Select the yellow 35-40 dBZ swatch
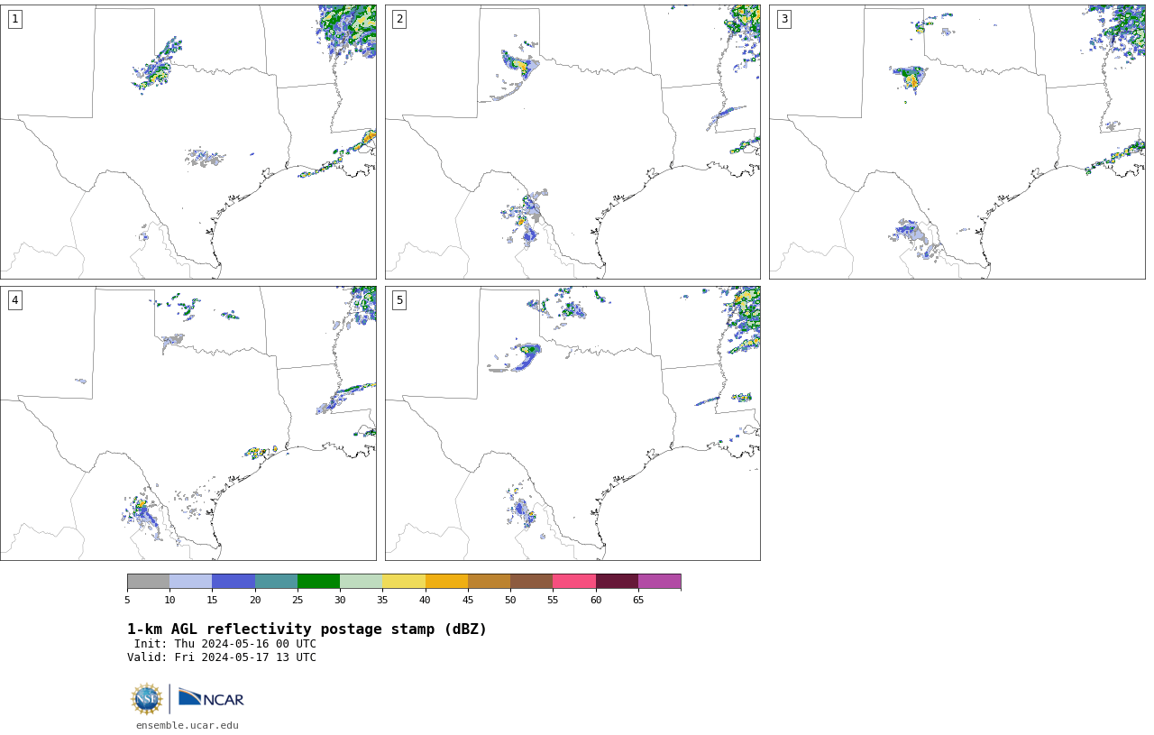The width and height of the screenshot is (1154, 735). (404, 581)
